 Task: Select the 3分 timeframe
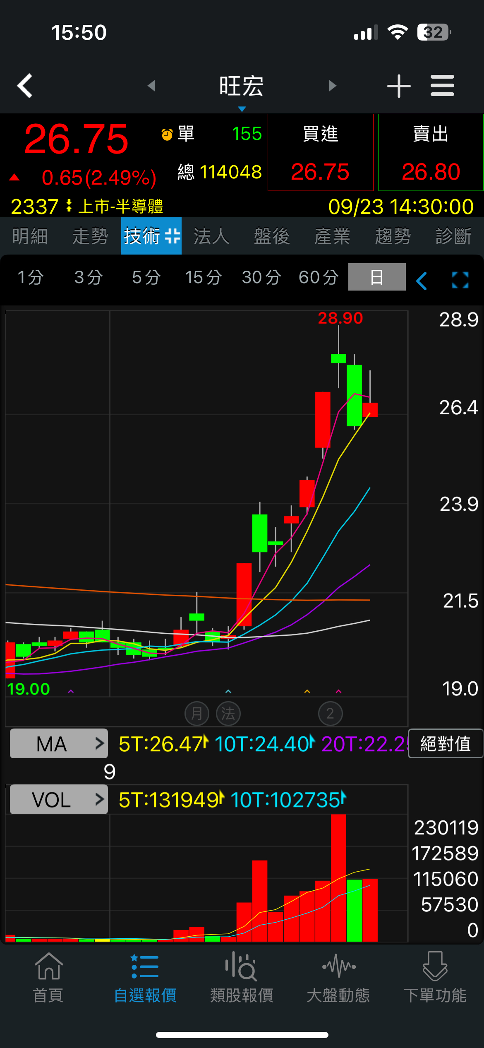click(89, 277)
